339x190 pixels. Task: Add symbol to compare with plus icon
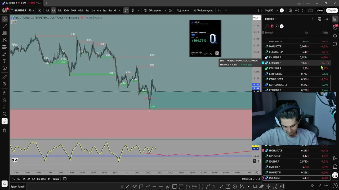(x=39, y=11)
